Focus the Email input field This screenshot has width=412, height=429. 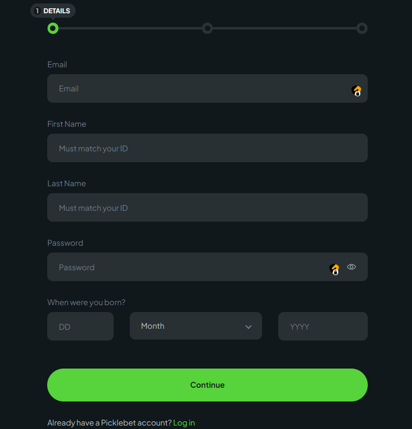(x=208, y=89)
